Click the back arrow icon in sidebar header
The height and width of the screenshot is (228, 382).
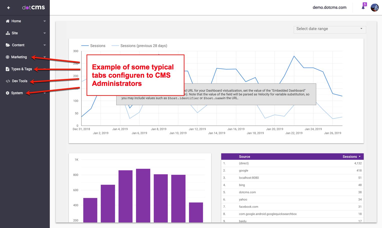coord(8,8)
